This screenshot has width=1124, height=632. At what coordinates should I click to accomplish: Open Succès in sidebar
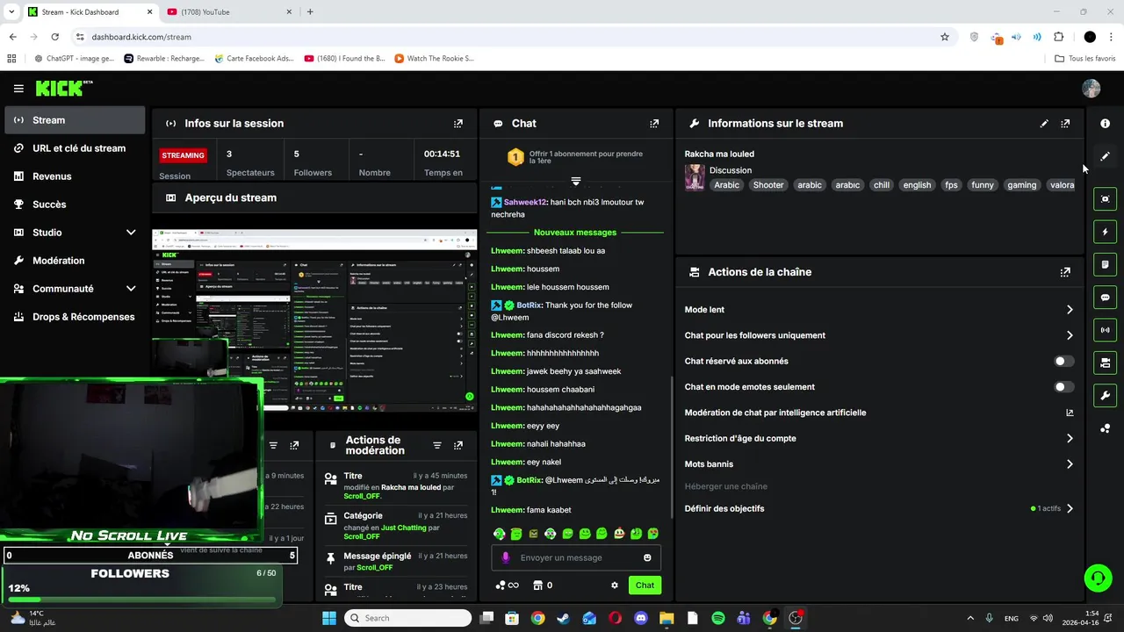75,205
